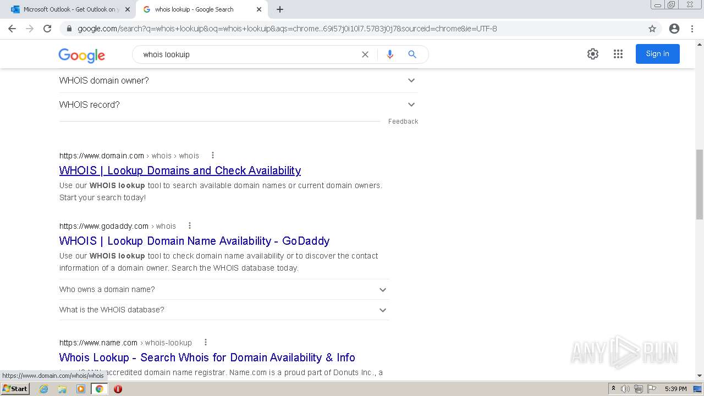This screenshot has width=704, height=396.
Task: Click the Google logo
Action: pos(81,55)
